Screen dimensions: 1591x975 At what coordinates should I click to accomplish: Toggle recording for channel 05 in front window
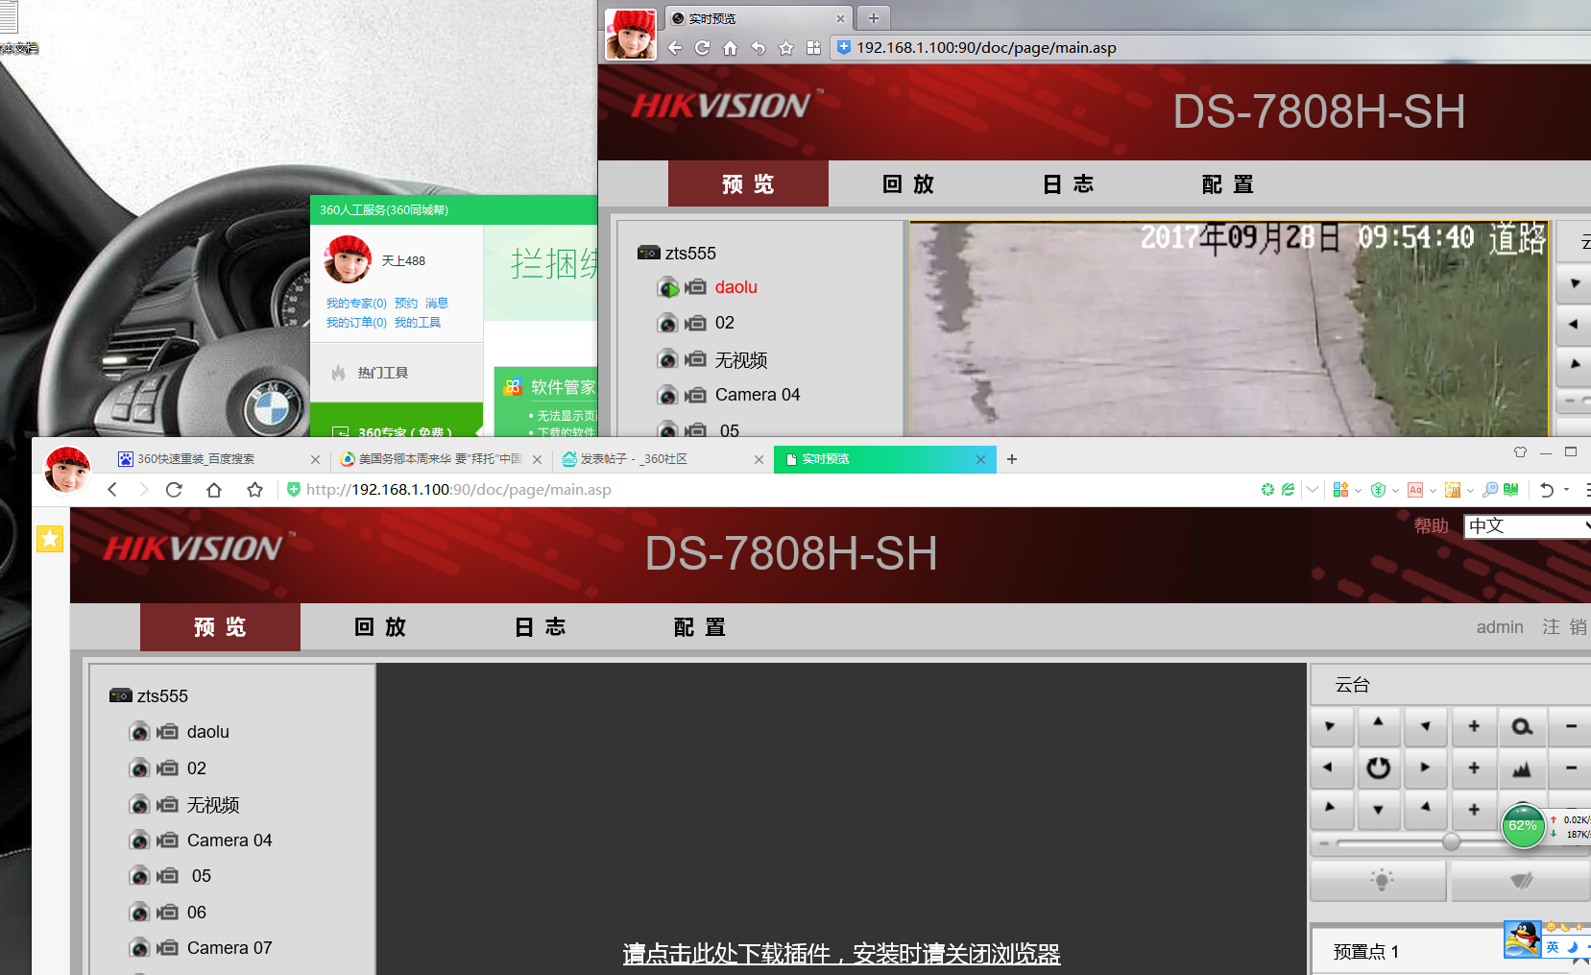click(168, 876)
